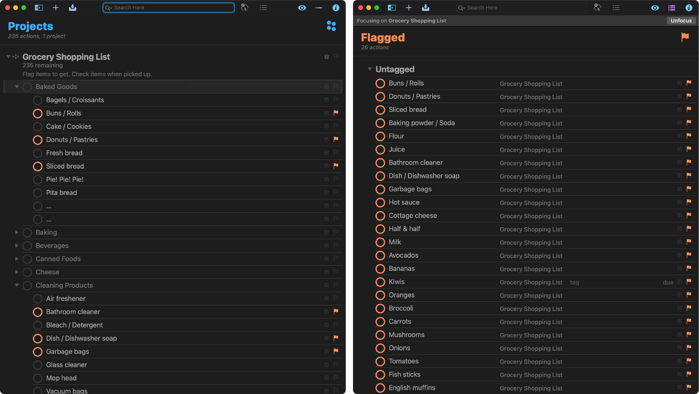Check off Air freshener

[38, 299]
